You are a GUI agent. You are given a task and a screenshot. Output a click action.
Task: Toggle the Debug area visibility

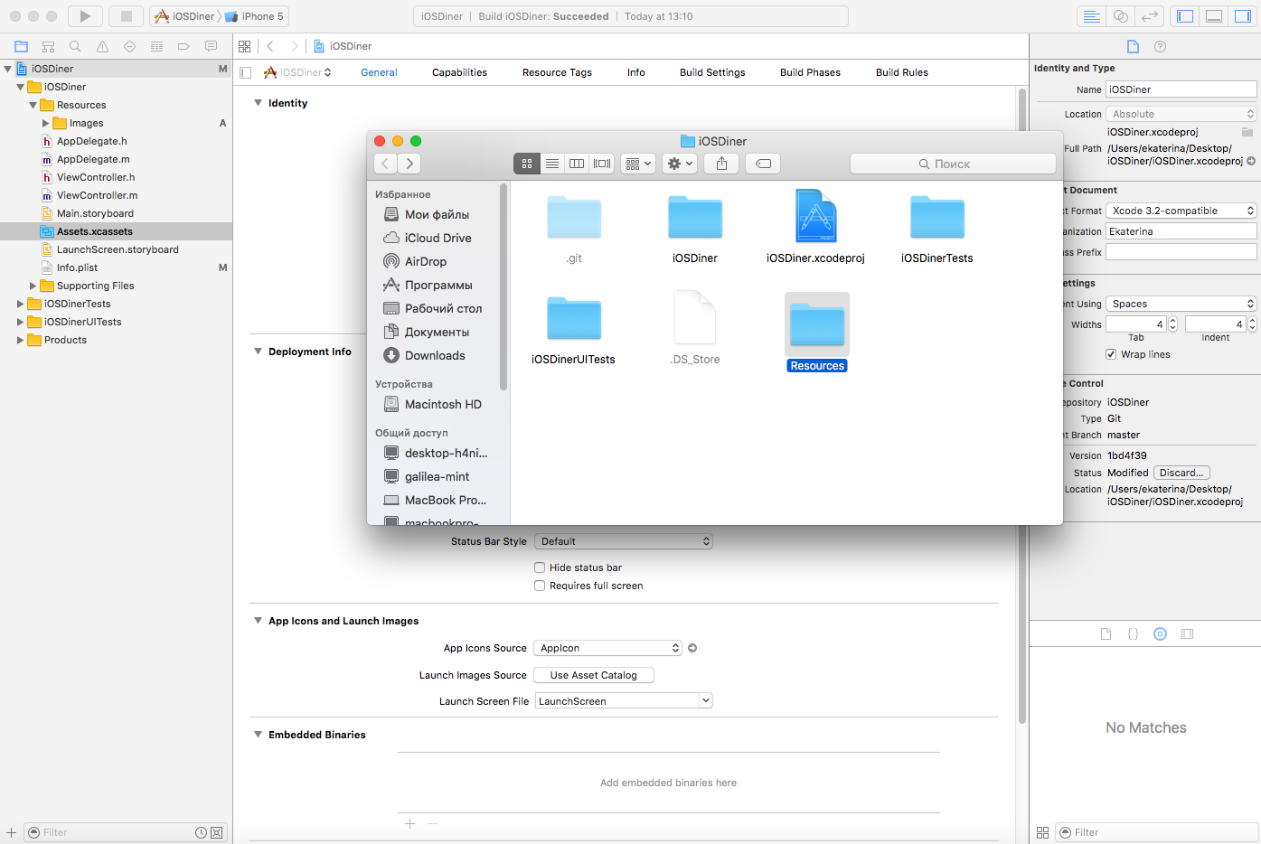1214,16
